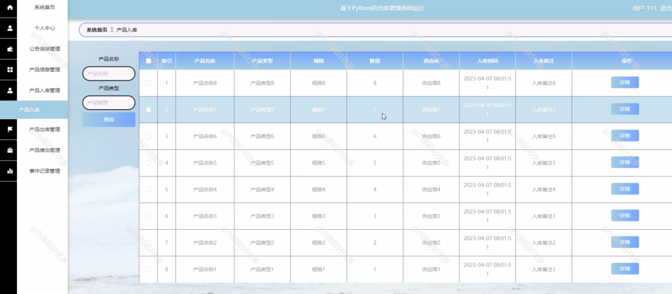Click the 索引 column header
The image size is (672, 294).
pos(166,61)
